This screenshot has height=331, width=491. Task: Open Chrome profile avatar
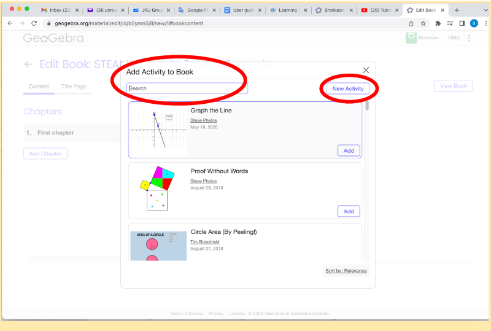[474, 23]
